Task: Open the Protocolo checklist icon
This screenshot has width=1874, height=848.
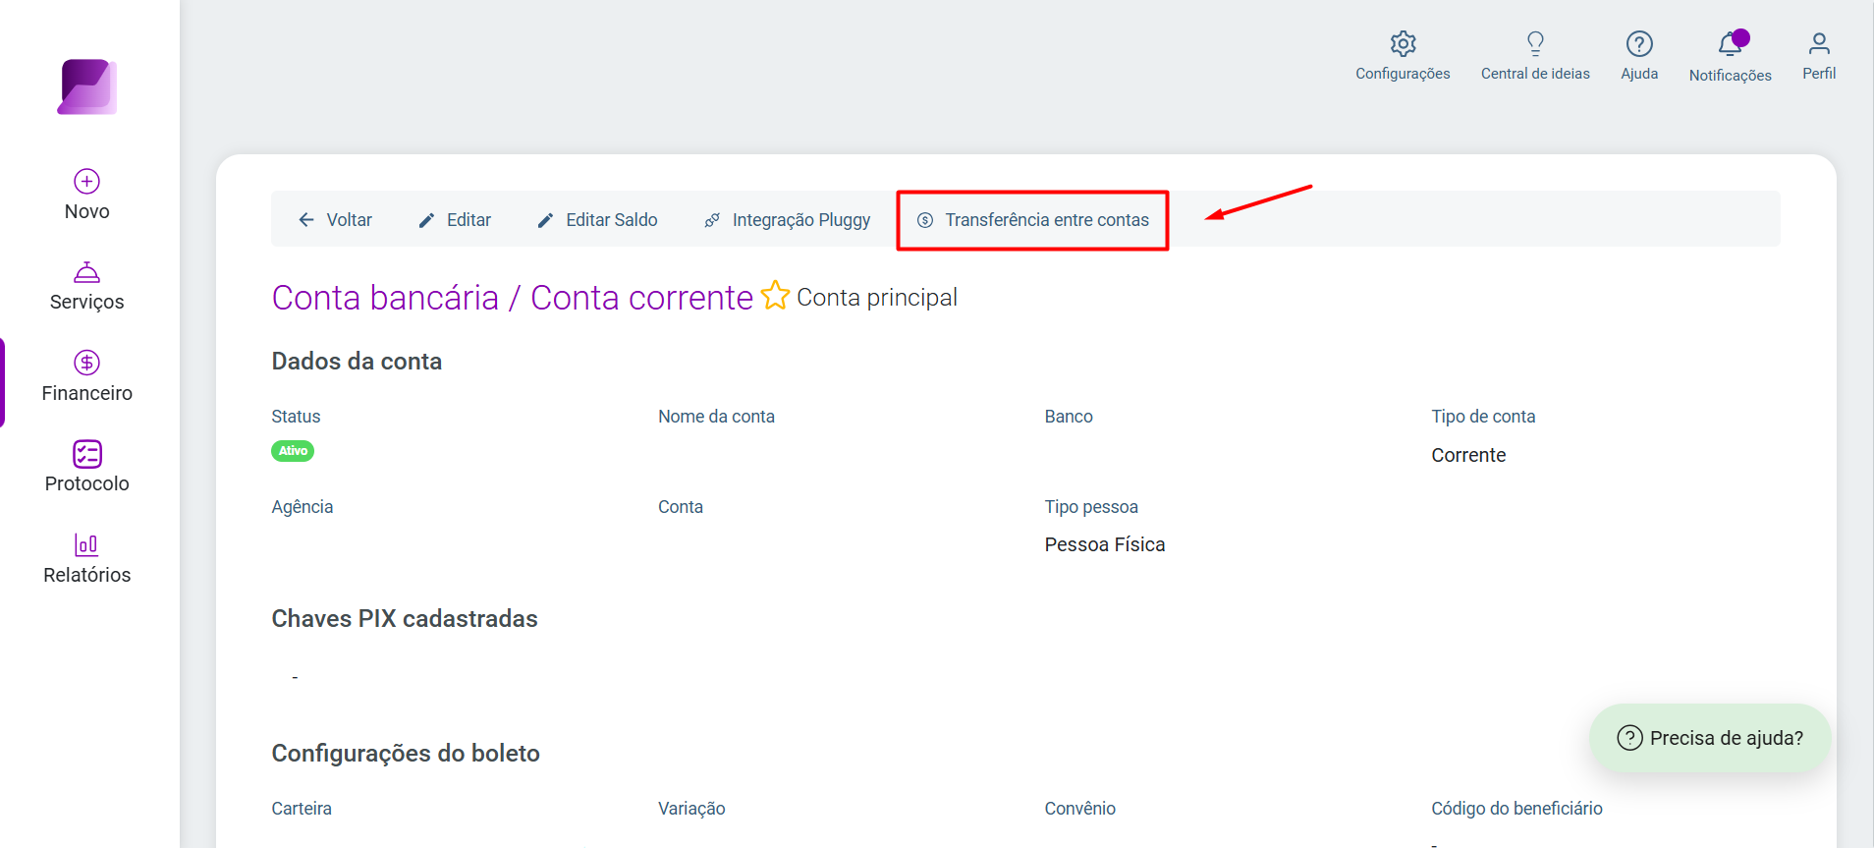Action: click(86, 454)
